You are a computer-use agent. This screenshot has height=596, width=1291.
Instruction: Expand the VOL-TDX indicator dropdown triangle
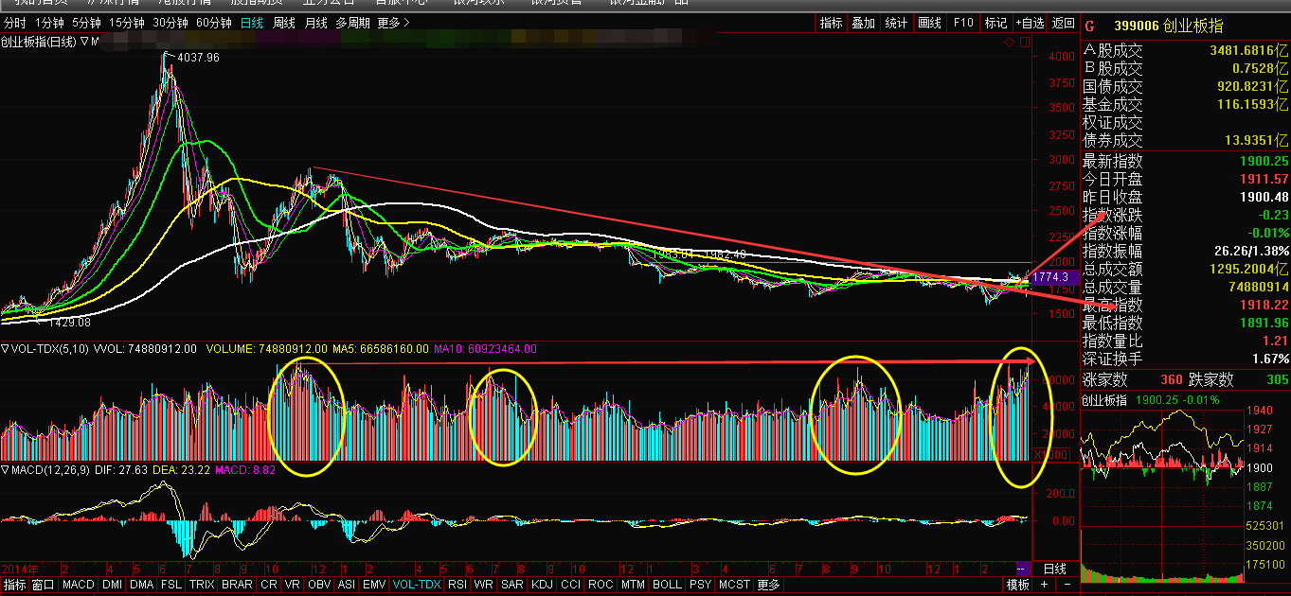coord(5,349)
